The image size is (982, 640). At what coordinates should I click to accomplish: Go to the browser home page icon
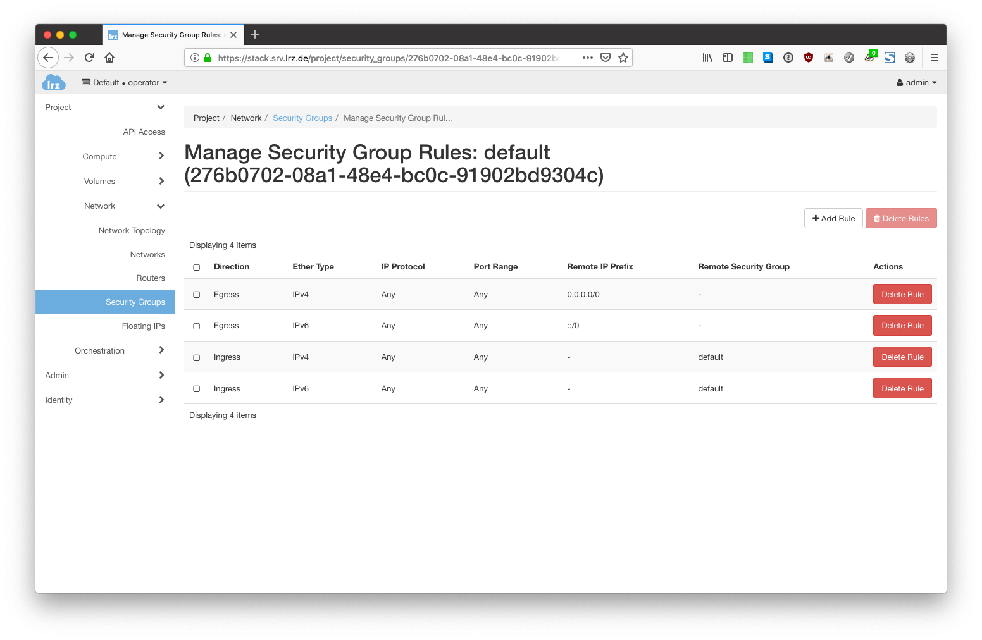(x=109, y=58)
